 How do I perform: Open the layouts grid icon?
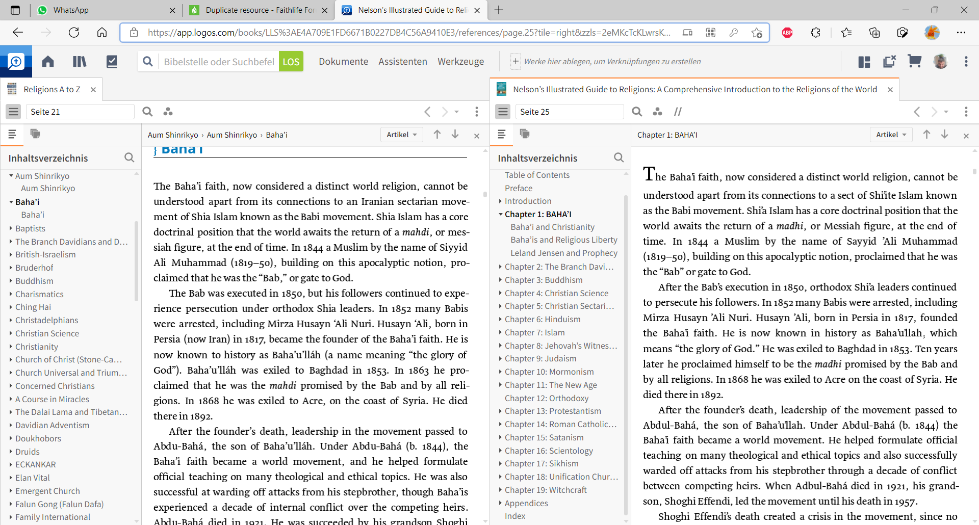click(864, 62)
